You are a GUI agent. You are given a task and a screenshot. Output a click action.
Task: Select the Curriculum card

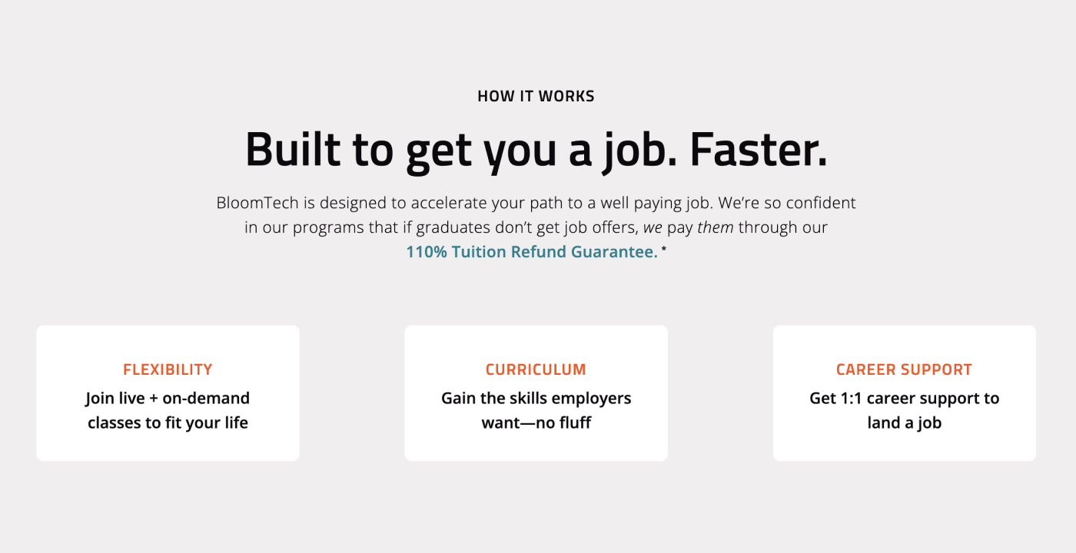[x=536, y=393]
